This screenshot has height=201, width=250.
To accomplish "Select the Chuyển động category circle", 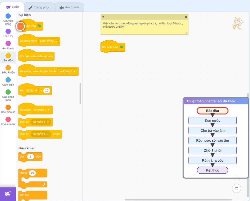I will (8, 16).
